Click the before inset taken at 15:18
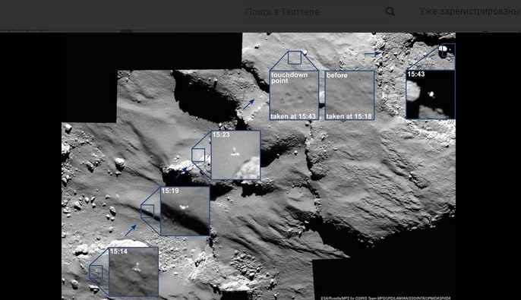This screenshot has width=521, height=300. click(x=349, y=95)
